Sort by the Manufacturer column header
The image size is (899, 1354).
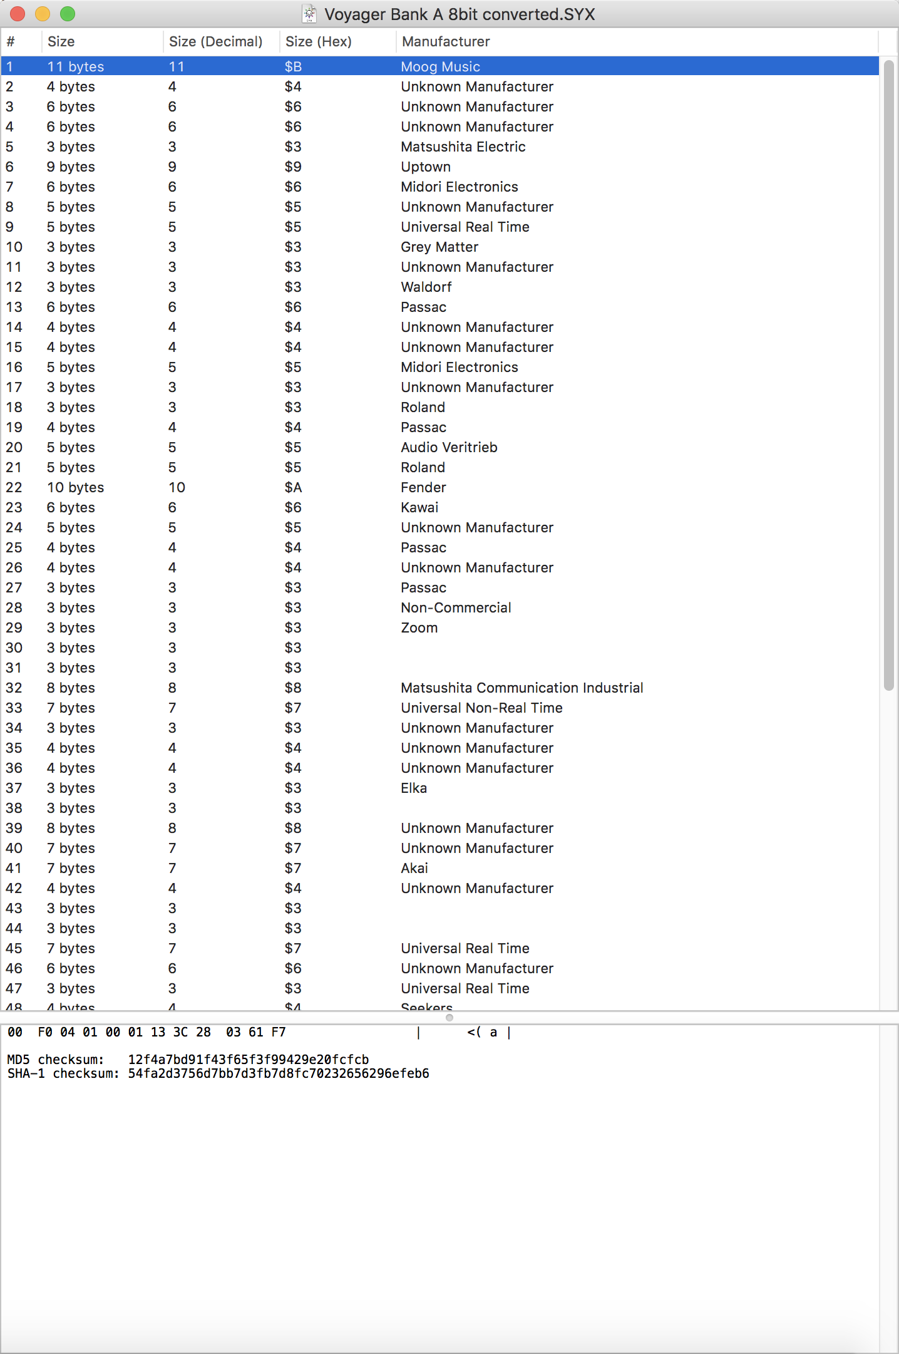pyautogui.click(x=446, y=41)
